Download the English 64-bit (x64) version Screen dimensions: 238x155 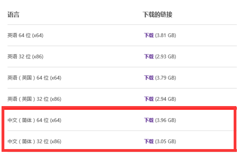(x=149, y=35)
